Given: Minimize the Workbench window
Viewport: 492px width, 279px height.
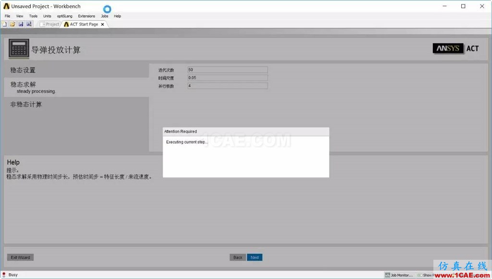Looking at the screenshot, I should [x=444, y=6].
